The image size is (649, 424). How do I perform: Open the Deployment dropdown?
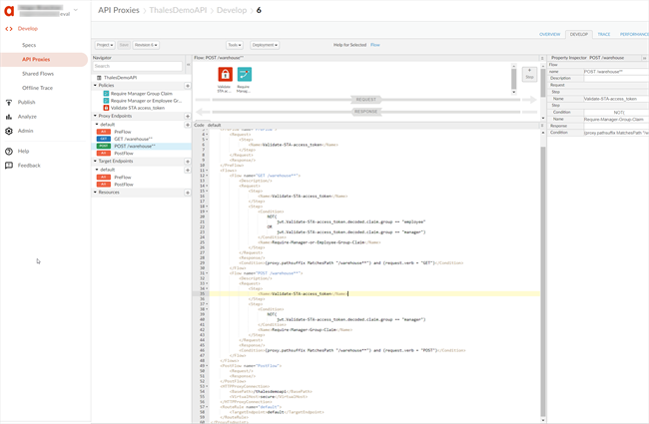[265, 45]
